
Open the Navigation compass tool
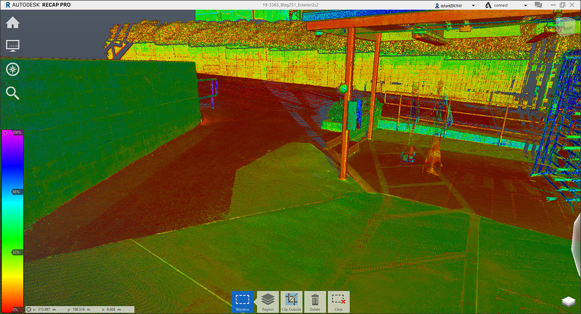pos(13,69)
